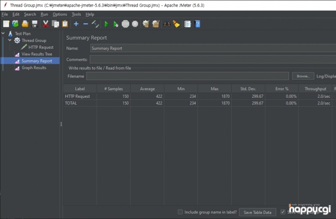Click the Std. Dev. column header
This screenshot has width=336, height=219.
click(x=248, y=88)
